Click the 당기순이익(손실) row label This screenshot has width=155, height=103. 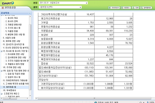pyautogui.click(x=48, y=76)
